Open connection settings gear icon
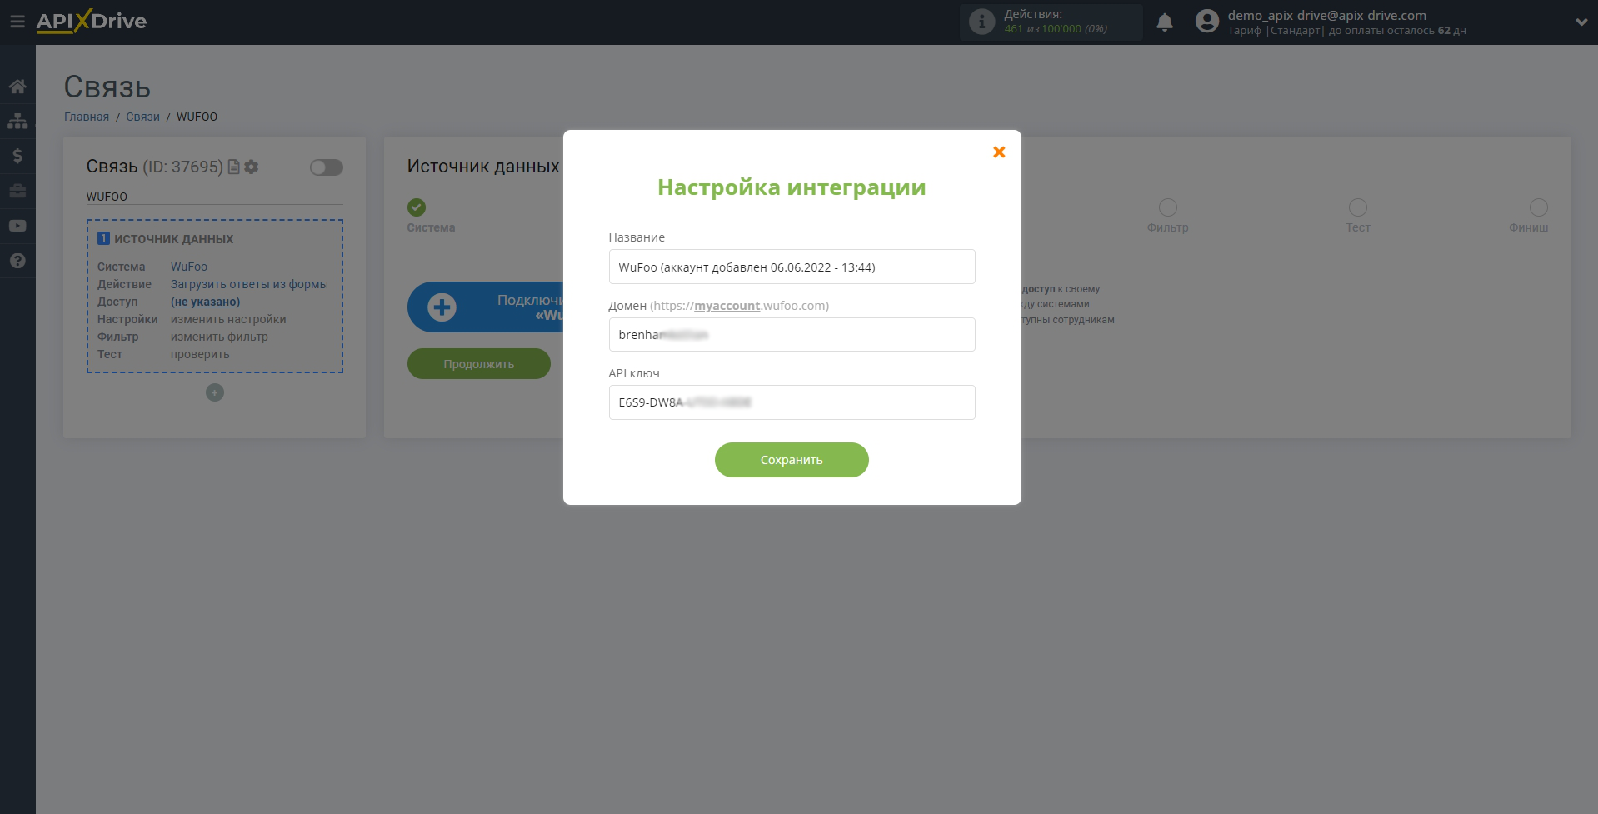Screen dimensions: 1598x814 (x=252, y=167)
